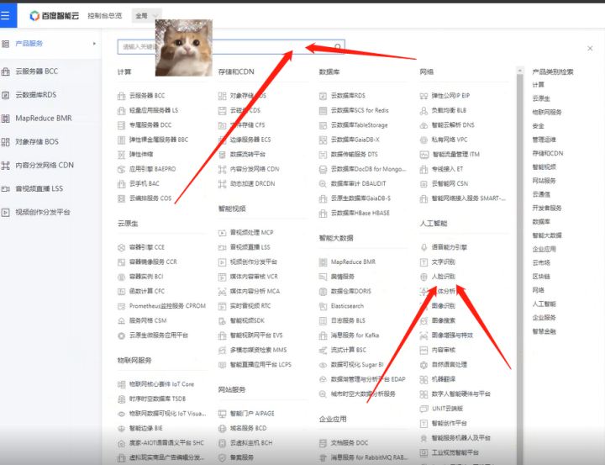This screenshot has height=465, width=605.
Task: Open the hamburger menu at top-left
Action: coord(5,15)
